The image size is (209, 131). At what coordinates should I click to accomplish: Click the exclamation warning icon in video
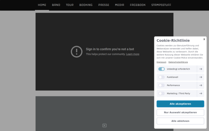(77, 52)
